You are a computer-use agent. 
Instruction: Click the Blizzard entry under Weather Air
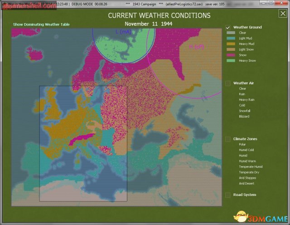coord(244,116)
